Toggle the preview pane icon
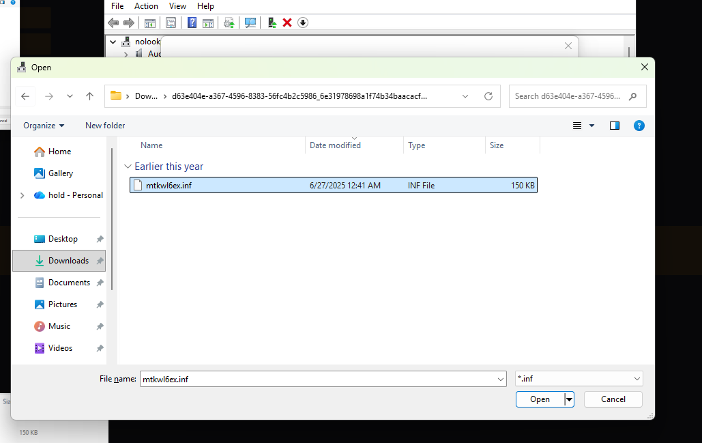Viewport: 702px width, 443px height. (615, 126)
